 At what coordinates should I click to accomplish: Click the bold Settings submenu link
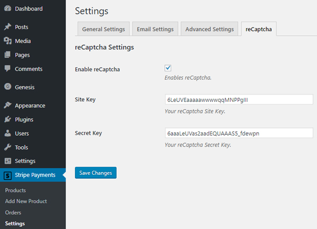point(15,224)
